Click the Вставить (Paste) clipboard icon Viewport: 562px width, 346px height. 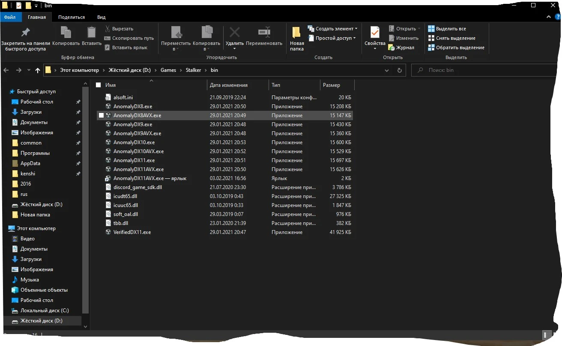92,33
